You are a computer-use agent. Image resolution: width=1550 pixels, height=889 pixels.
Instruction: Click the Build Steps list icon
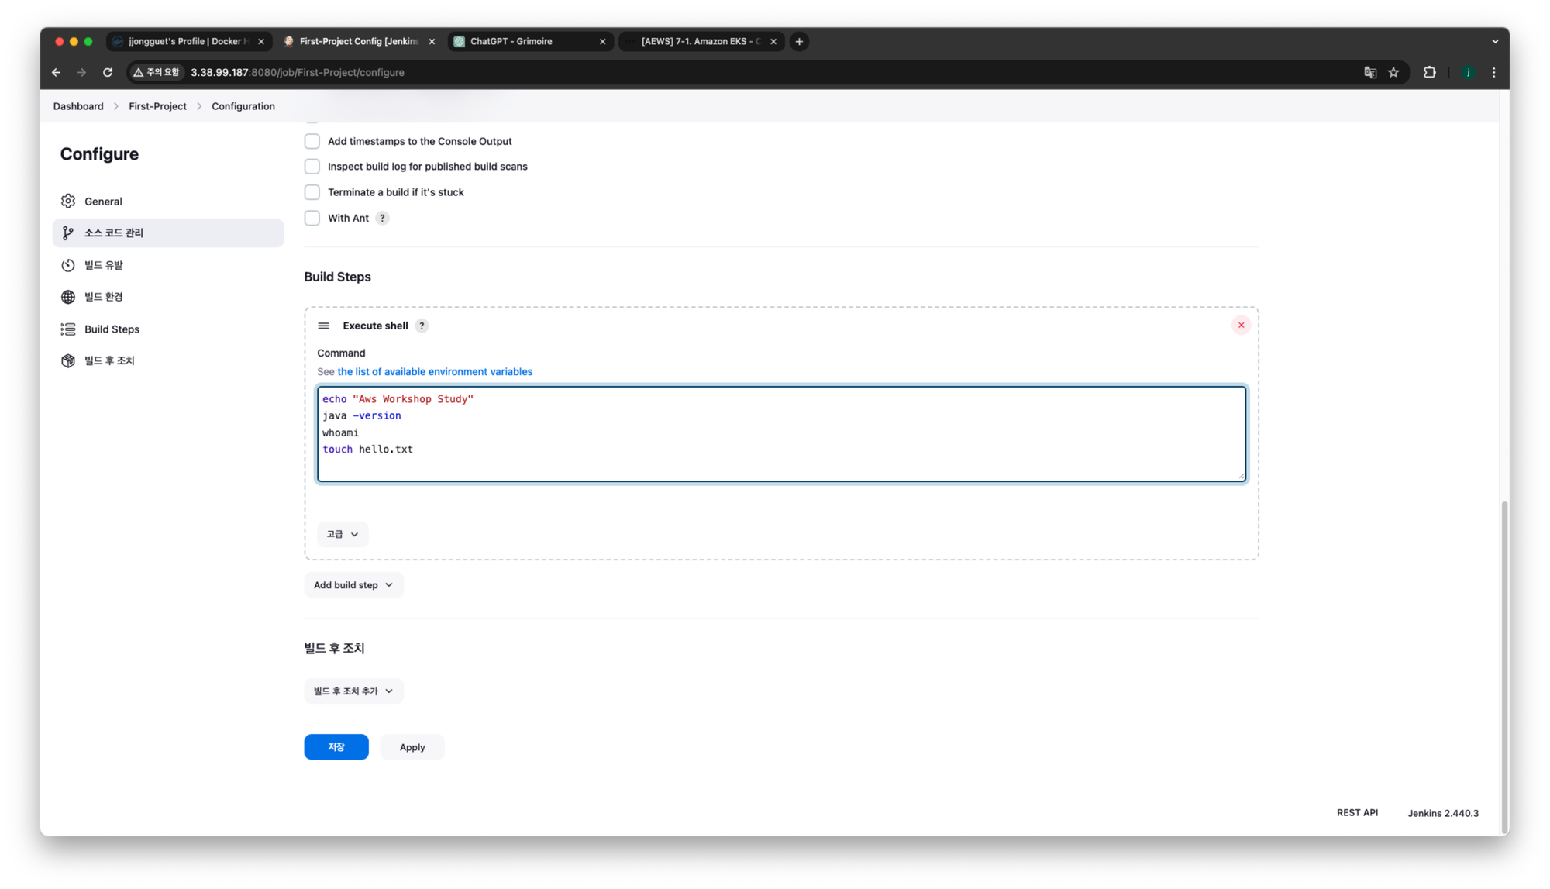point(68,329)
